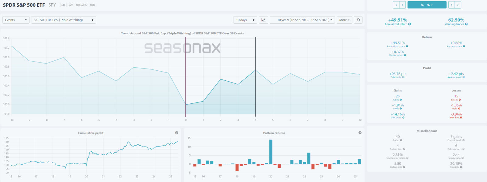The width and height of the screenshot is (487, 182).
Task: Click the rightmost next arrow button
Action: pyautogui.click(x=458, y=5)
